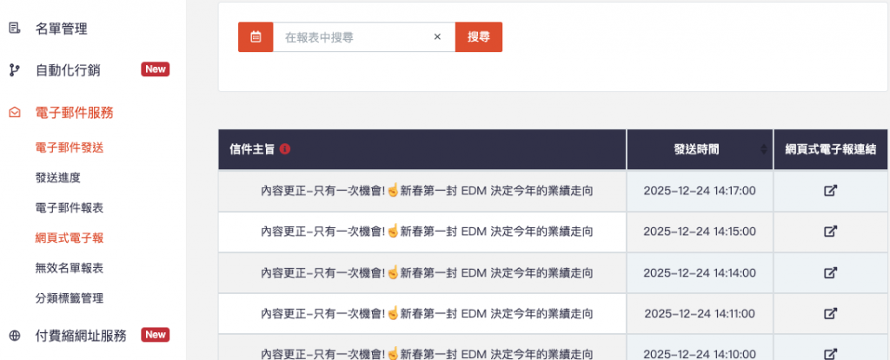890x360 pixels.
Task: Expand the 自動化行銷 sidebar section
Action: (68, 70)
